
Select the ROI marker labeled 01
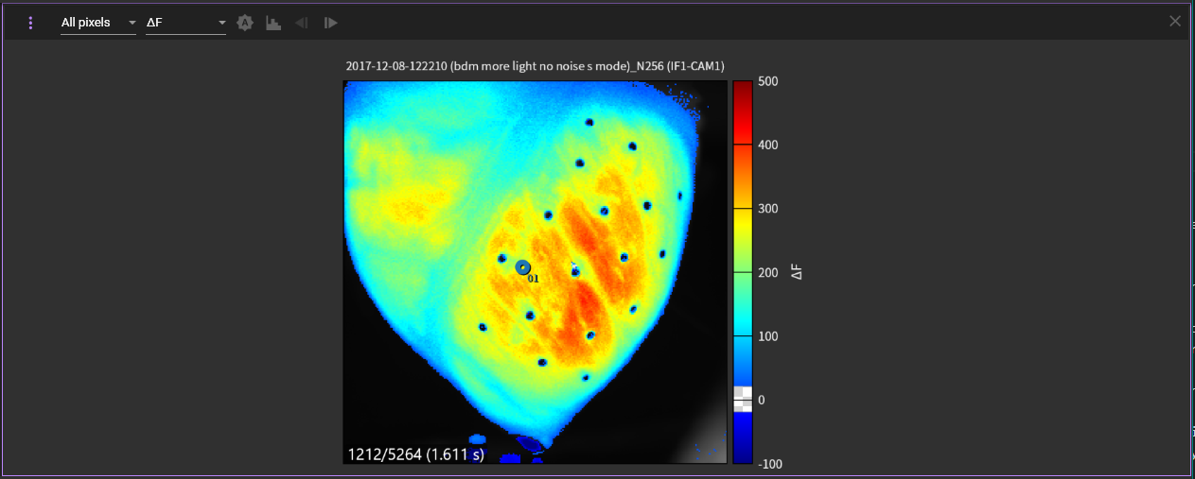click(x=522, y=267)
